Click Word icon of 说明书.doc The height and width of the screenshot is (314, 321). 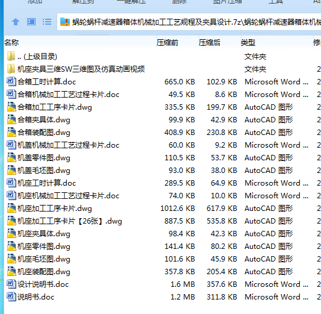pos(11,297)
